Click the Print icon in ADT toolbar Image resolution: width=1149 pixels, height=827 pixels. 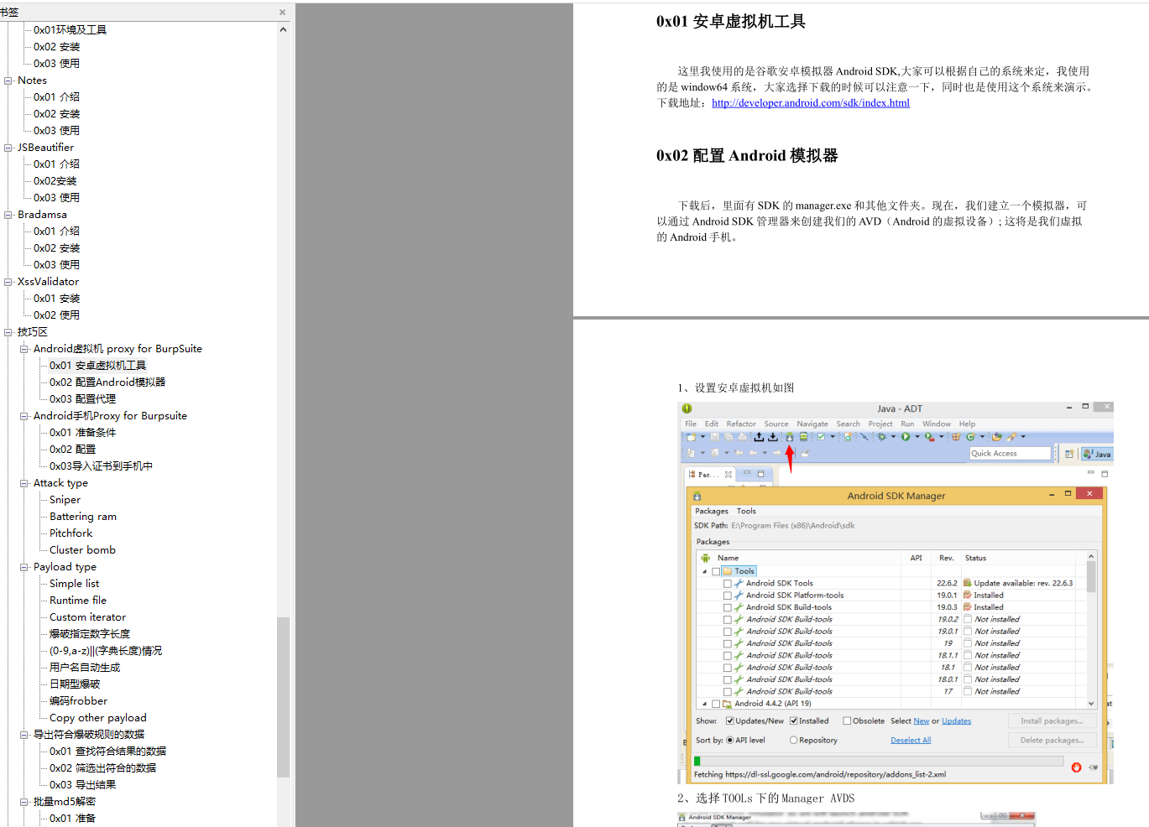pos(743,436)
